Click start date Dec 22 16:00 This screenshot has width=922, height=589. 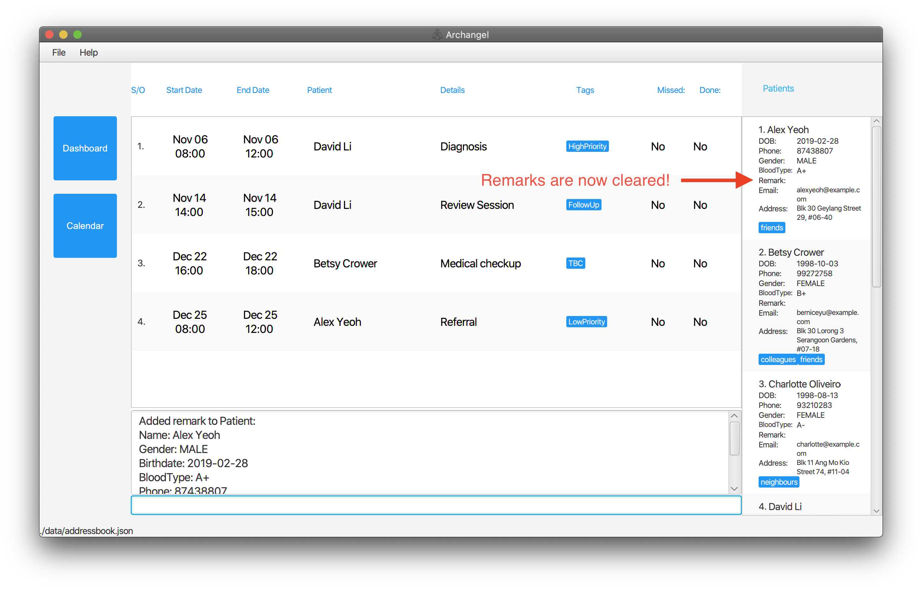tap(189, 263)
